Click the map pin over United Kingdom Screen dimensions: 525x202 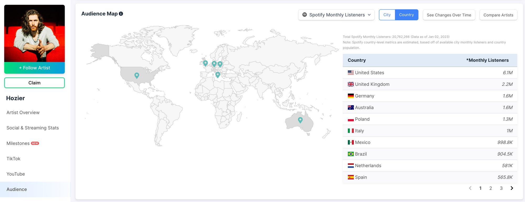point(206,63)
